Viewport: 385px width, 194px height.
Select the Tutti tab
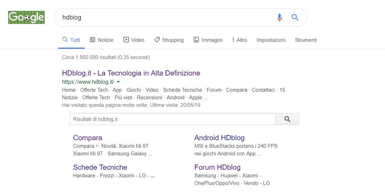click(71, 40)
